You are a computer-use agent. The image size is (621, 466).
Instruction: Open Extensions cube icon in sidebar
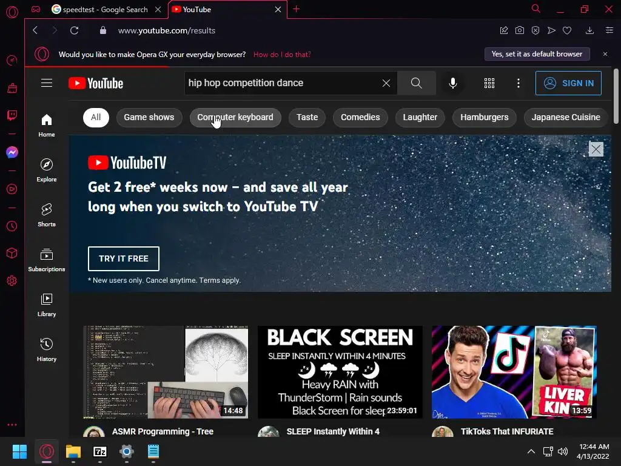12,253
